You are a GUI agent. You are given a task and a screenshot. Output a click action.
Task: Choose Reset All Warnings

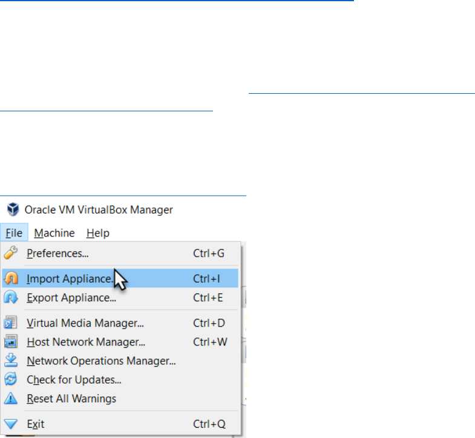pos(120,399)
